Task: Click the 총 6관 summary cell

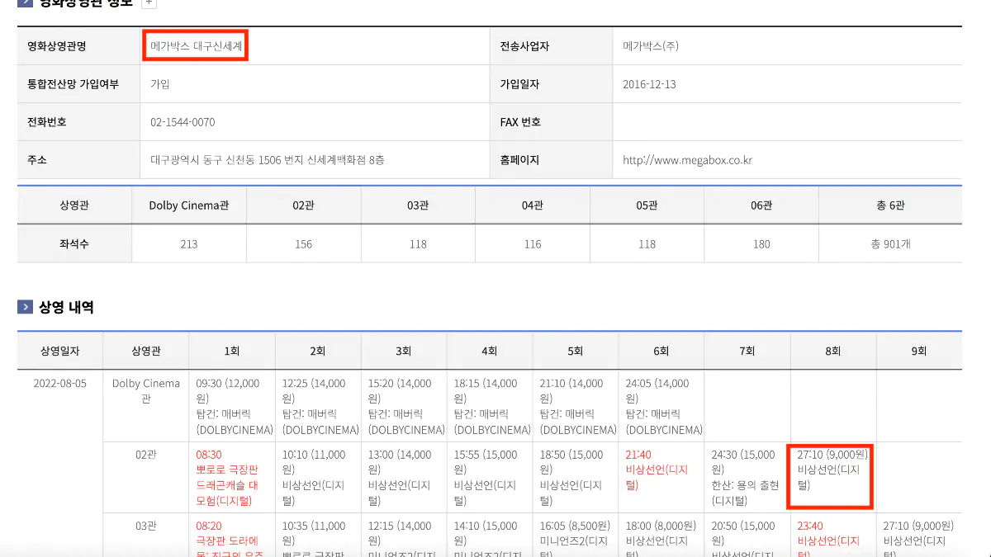Action: (890, 205)
